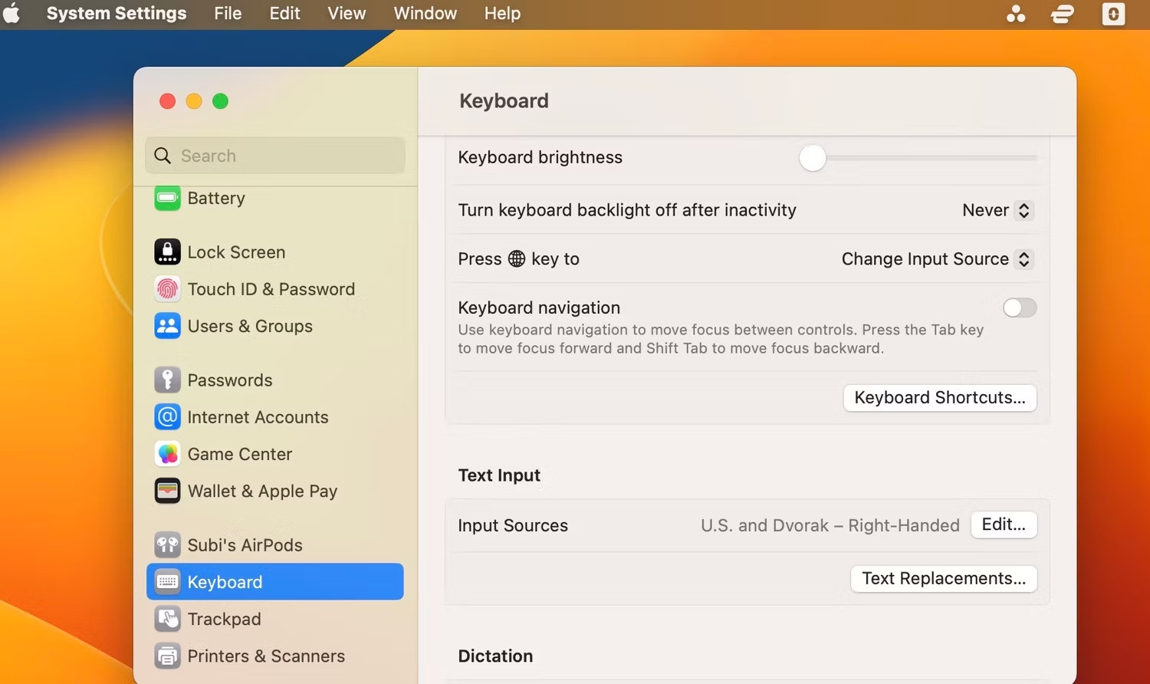Click the globe icon in Press key row
The image size is (1150, 684).
pyautogui.click(x=517, y=258)
